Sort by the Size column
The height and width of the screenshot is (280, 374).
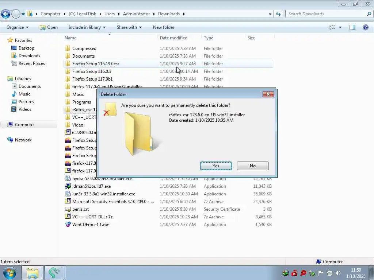251,38
